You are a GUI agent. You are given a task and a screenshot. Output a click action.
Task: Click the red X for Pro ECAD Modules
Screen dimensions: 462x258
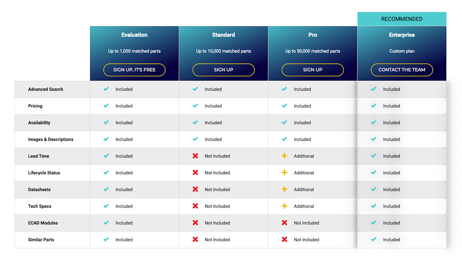(284, 223)
